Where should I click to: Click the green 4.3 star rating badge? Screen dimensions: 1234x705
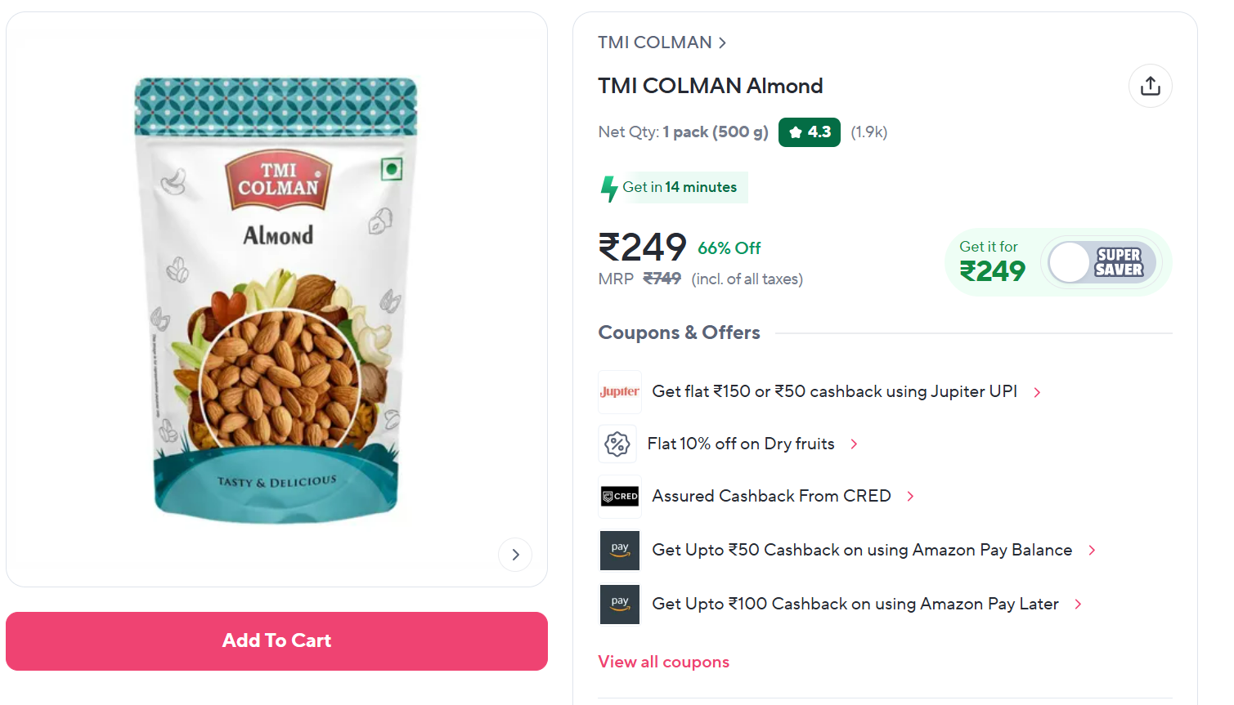click(809, 132)
